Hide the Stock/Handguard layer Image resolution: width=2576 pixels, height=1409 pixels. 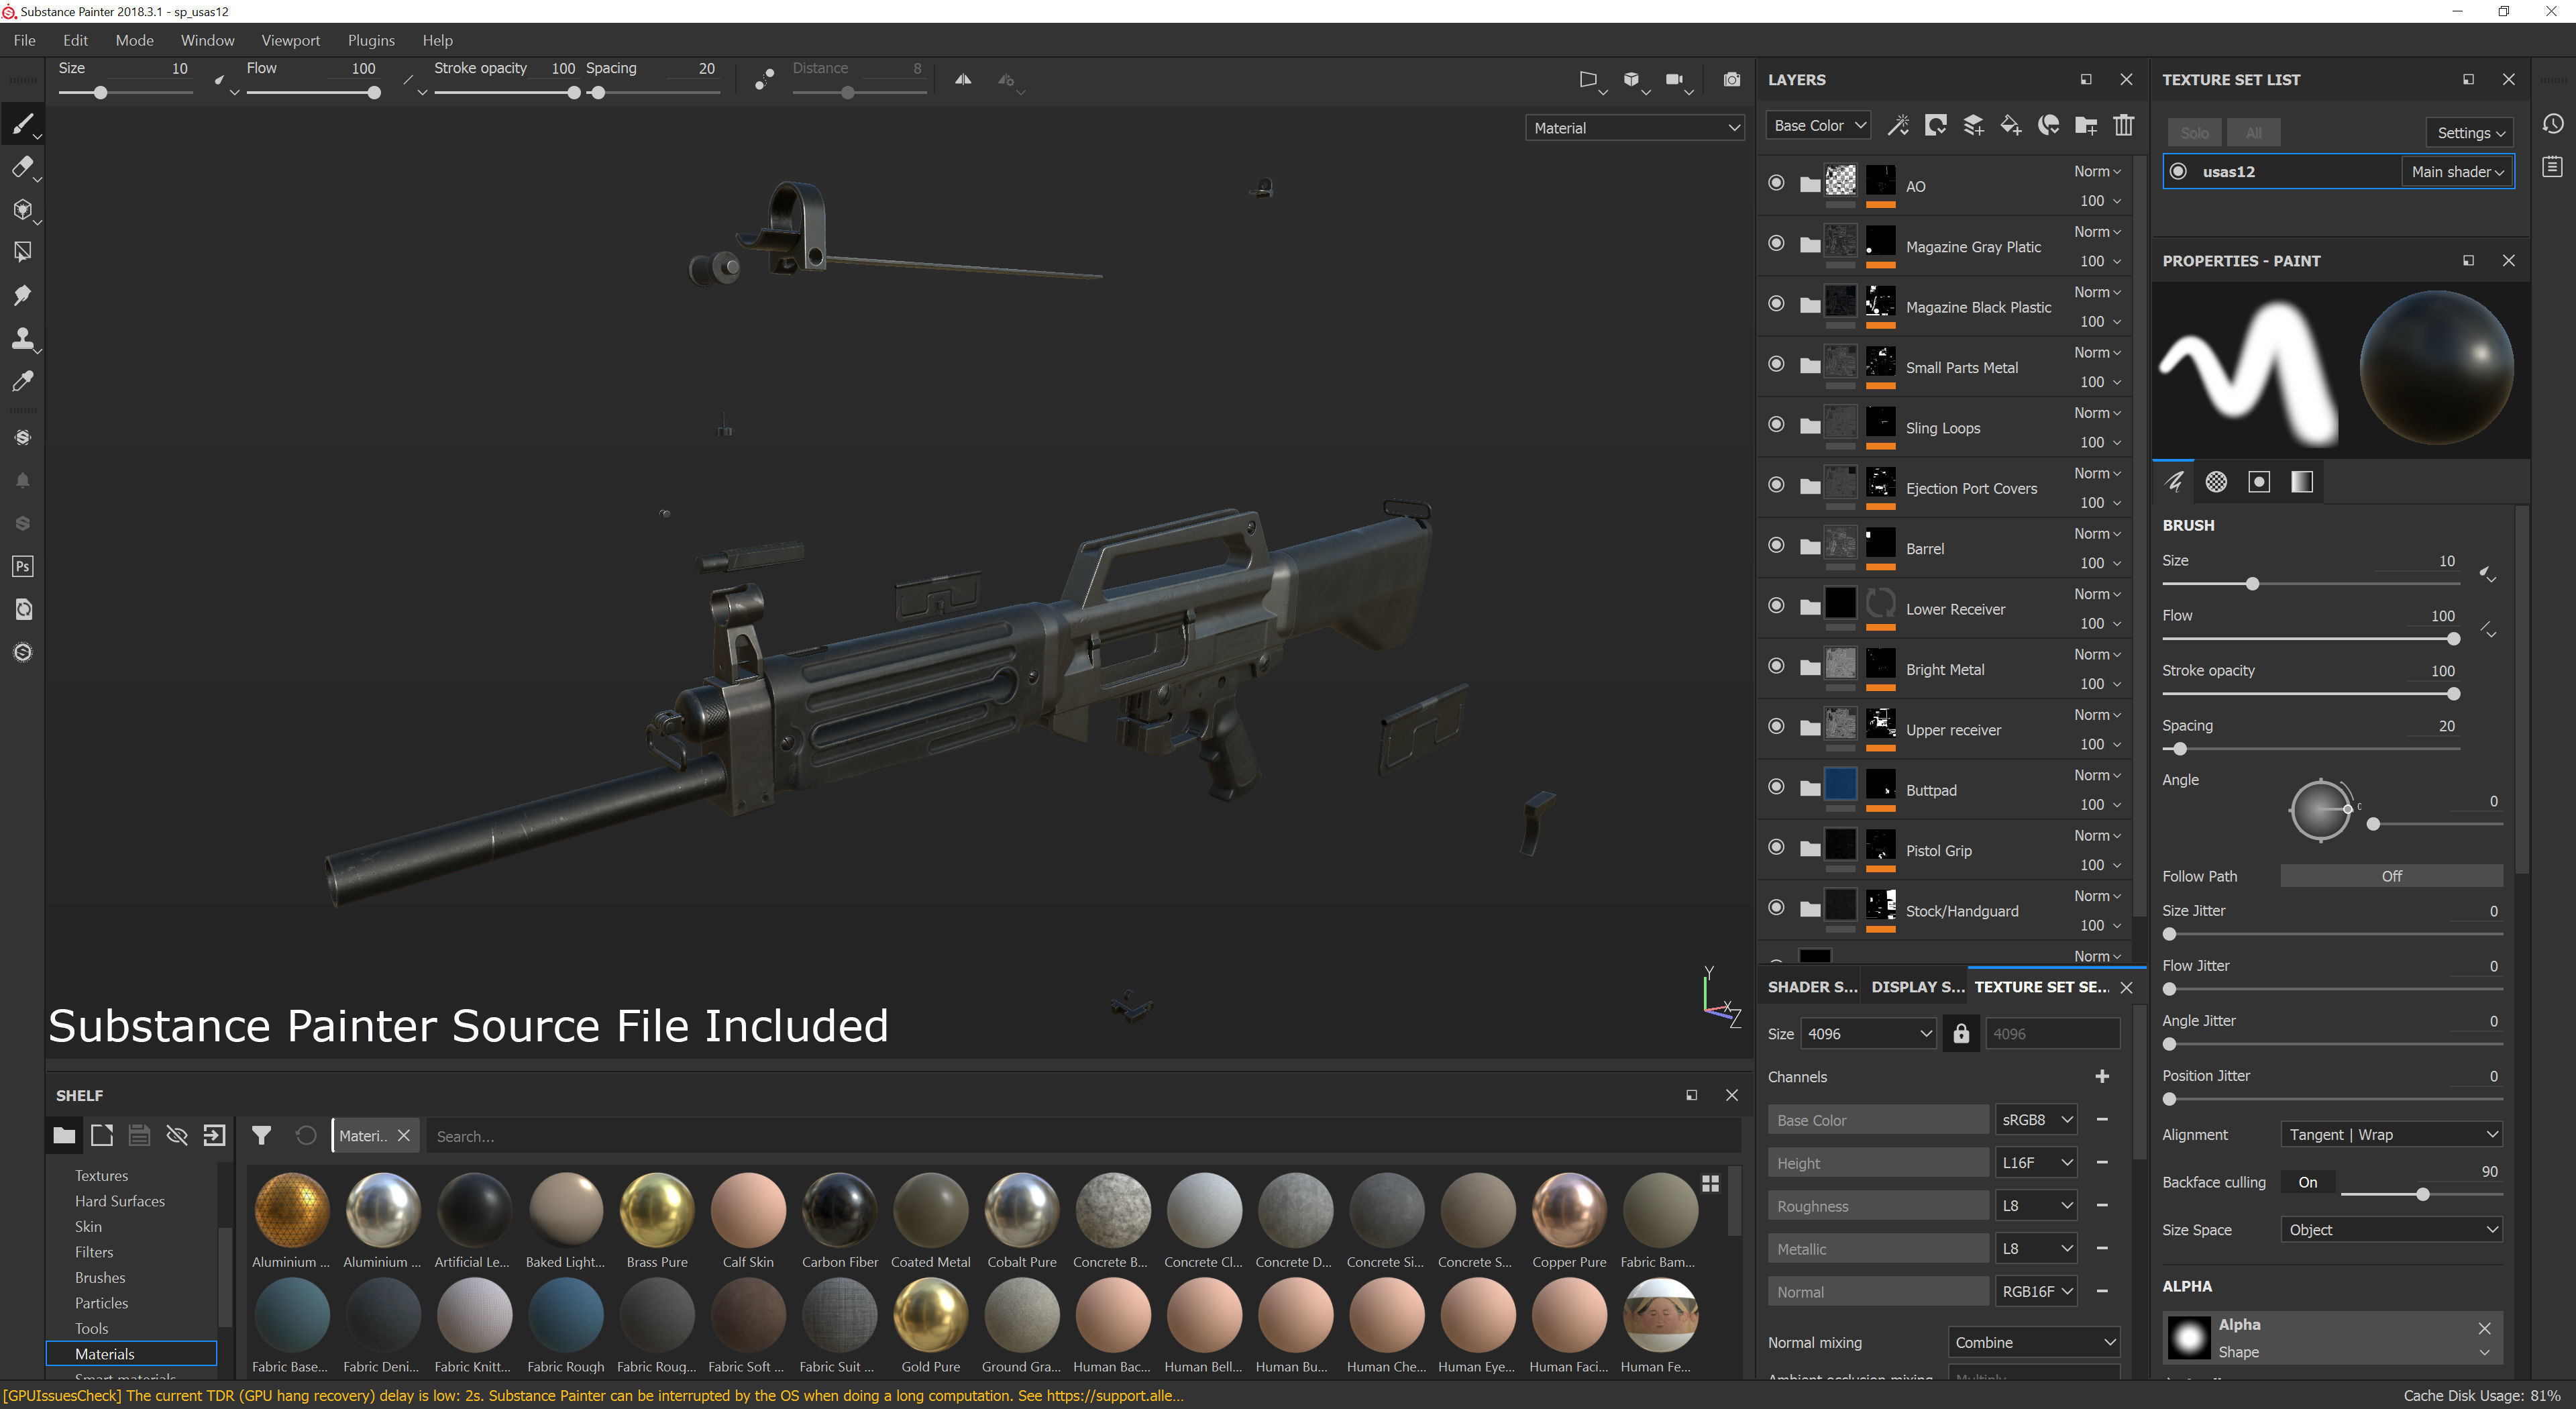1776,908
